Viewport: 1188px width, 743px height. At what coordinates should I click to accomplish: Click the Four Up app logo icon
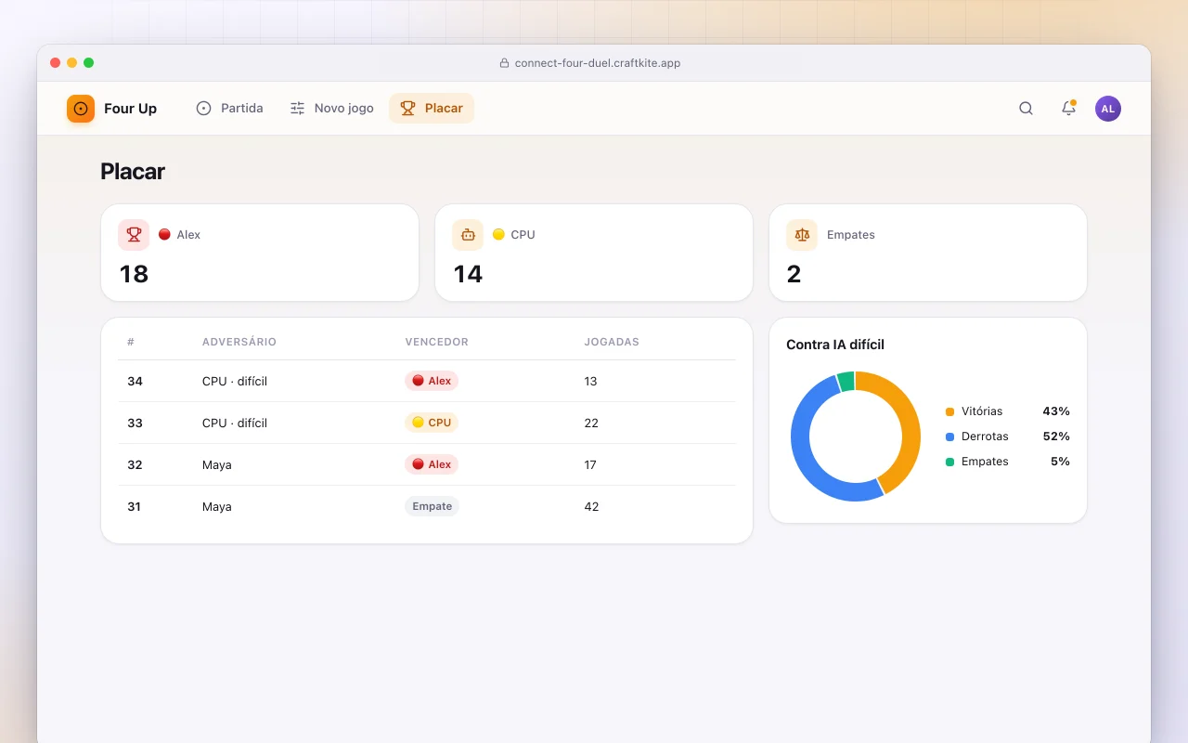[x=81, y=109]
